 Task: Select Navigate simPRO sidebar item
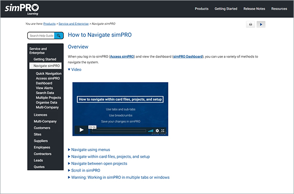pos(46,66)
